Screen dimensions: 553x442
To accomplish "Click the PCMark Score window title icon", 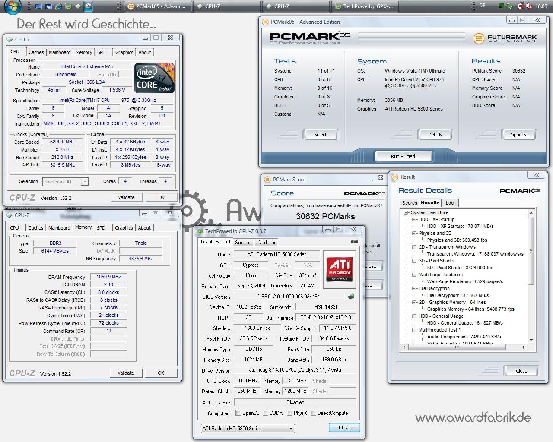I will pos(267,179).
